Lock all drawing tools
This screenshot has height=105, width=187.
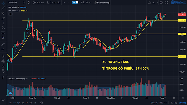pos(3,66)
